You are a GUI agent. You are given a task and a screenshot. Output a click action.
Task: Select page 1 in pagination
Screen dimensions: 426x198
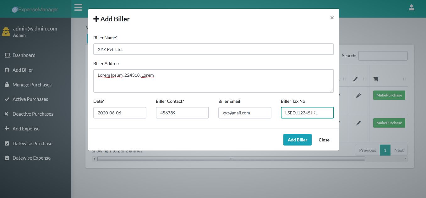click(385, 150)
